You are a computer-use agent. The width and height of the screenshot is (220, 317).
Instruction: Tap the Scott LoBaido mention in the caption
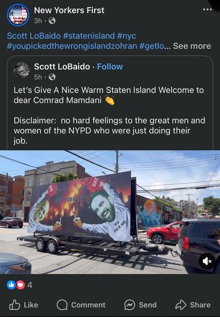[34, 36]
